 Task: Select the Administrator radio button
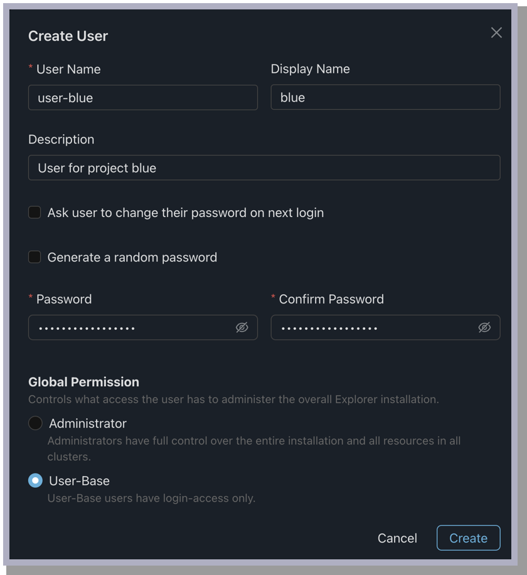(x=36, y=423)
